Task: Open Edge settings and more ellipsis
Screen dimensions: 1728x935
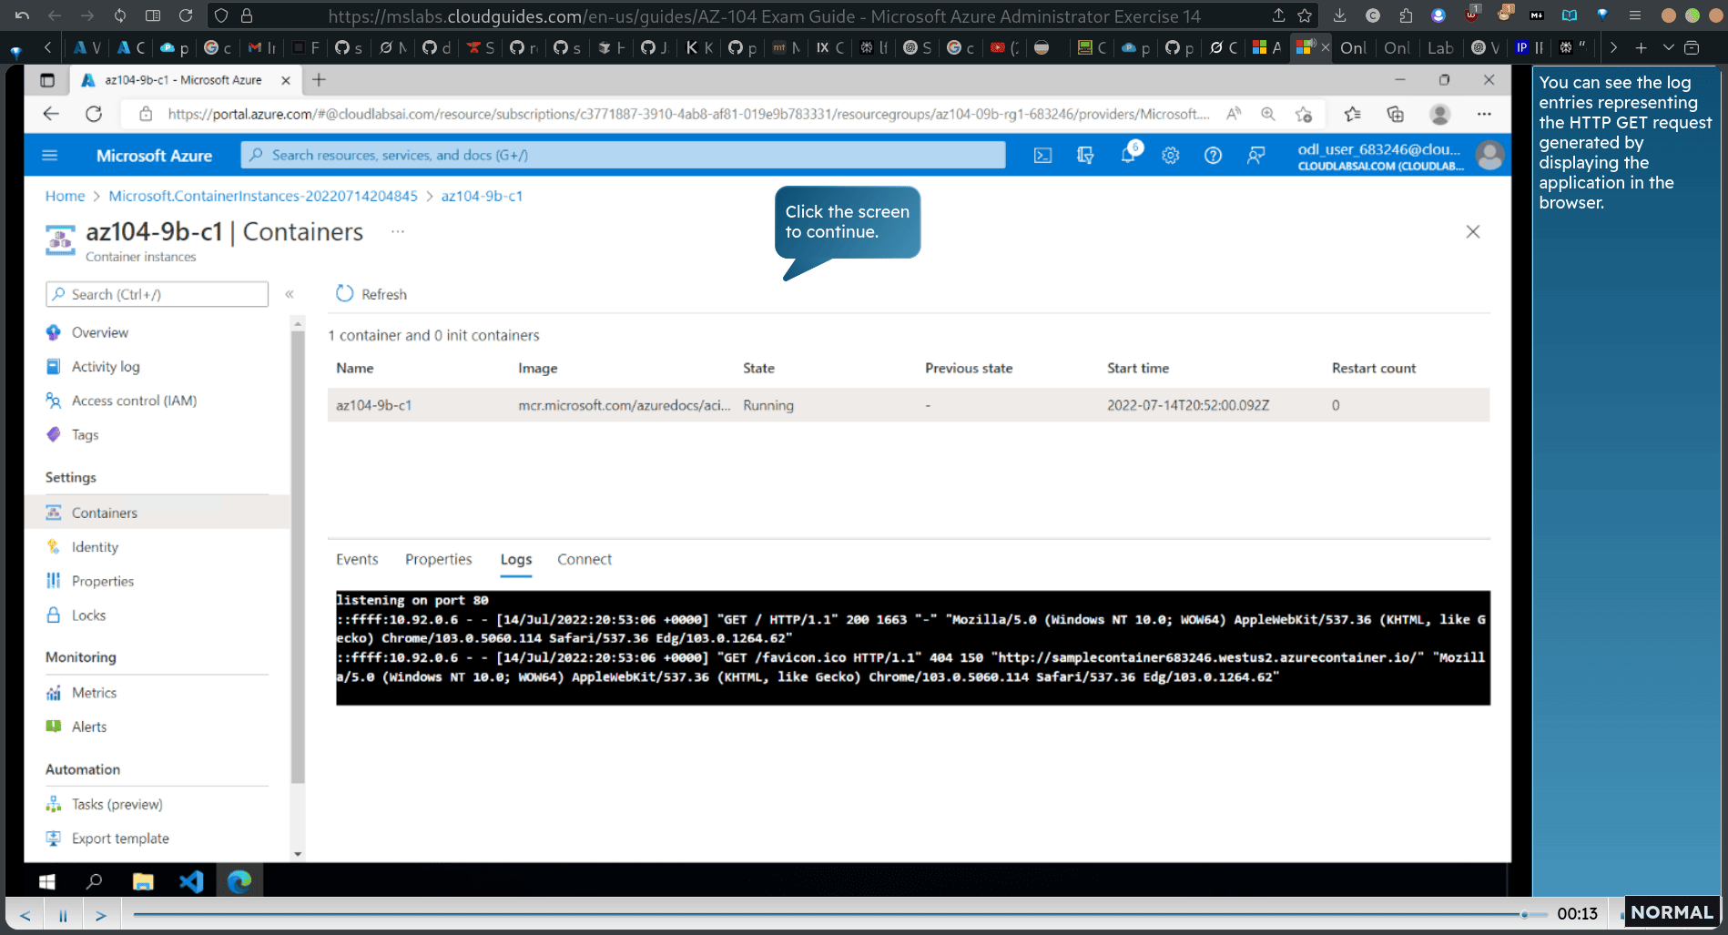Action: tap(1484, 114)
